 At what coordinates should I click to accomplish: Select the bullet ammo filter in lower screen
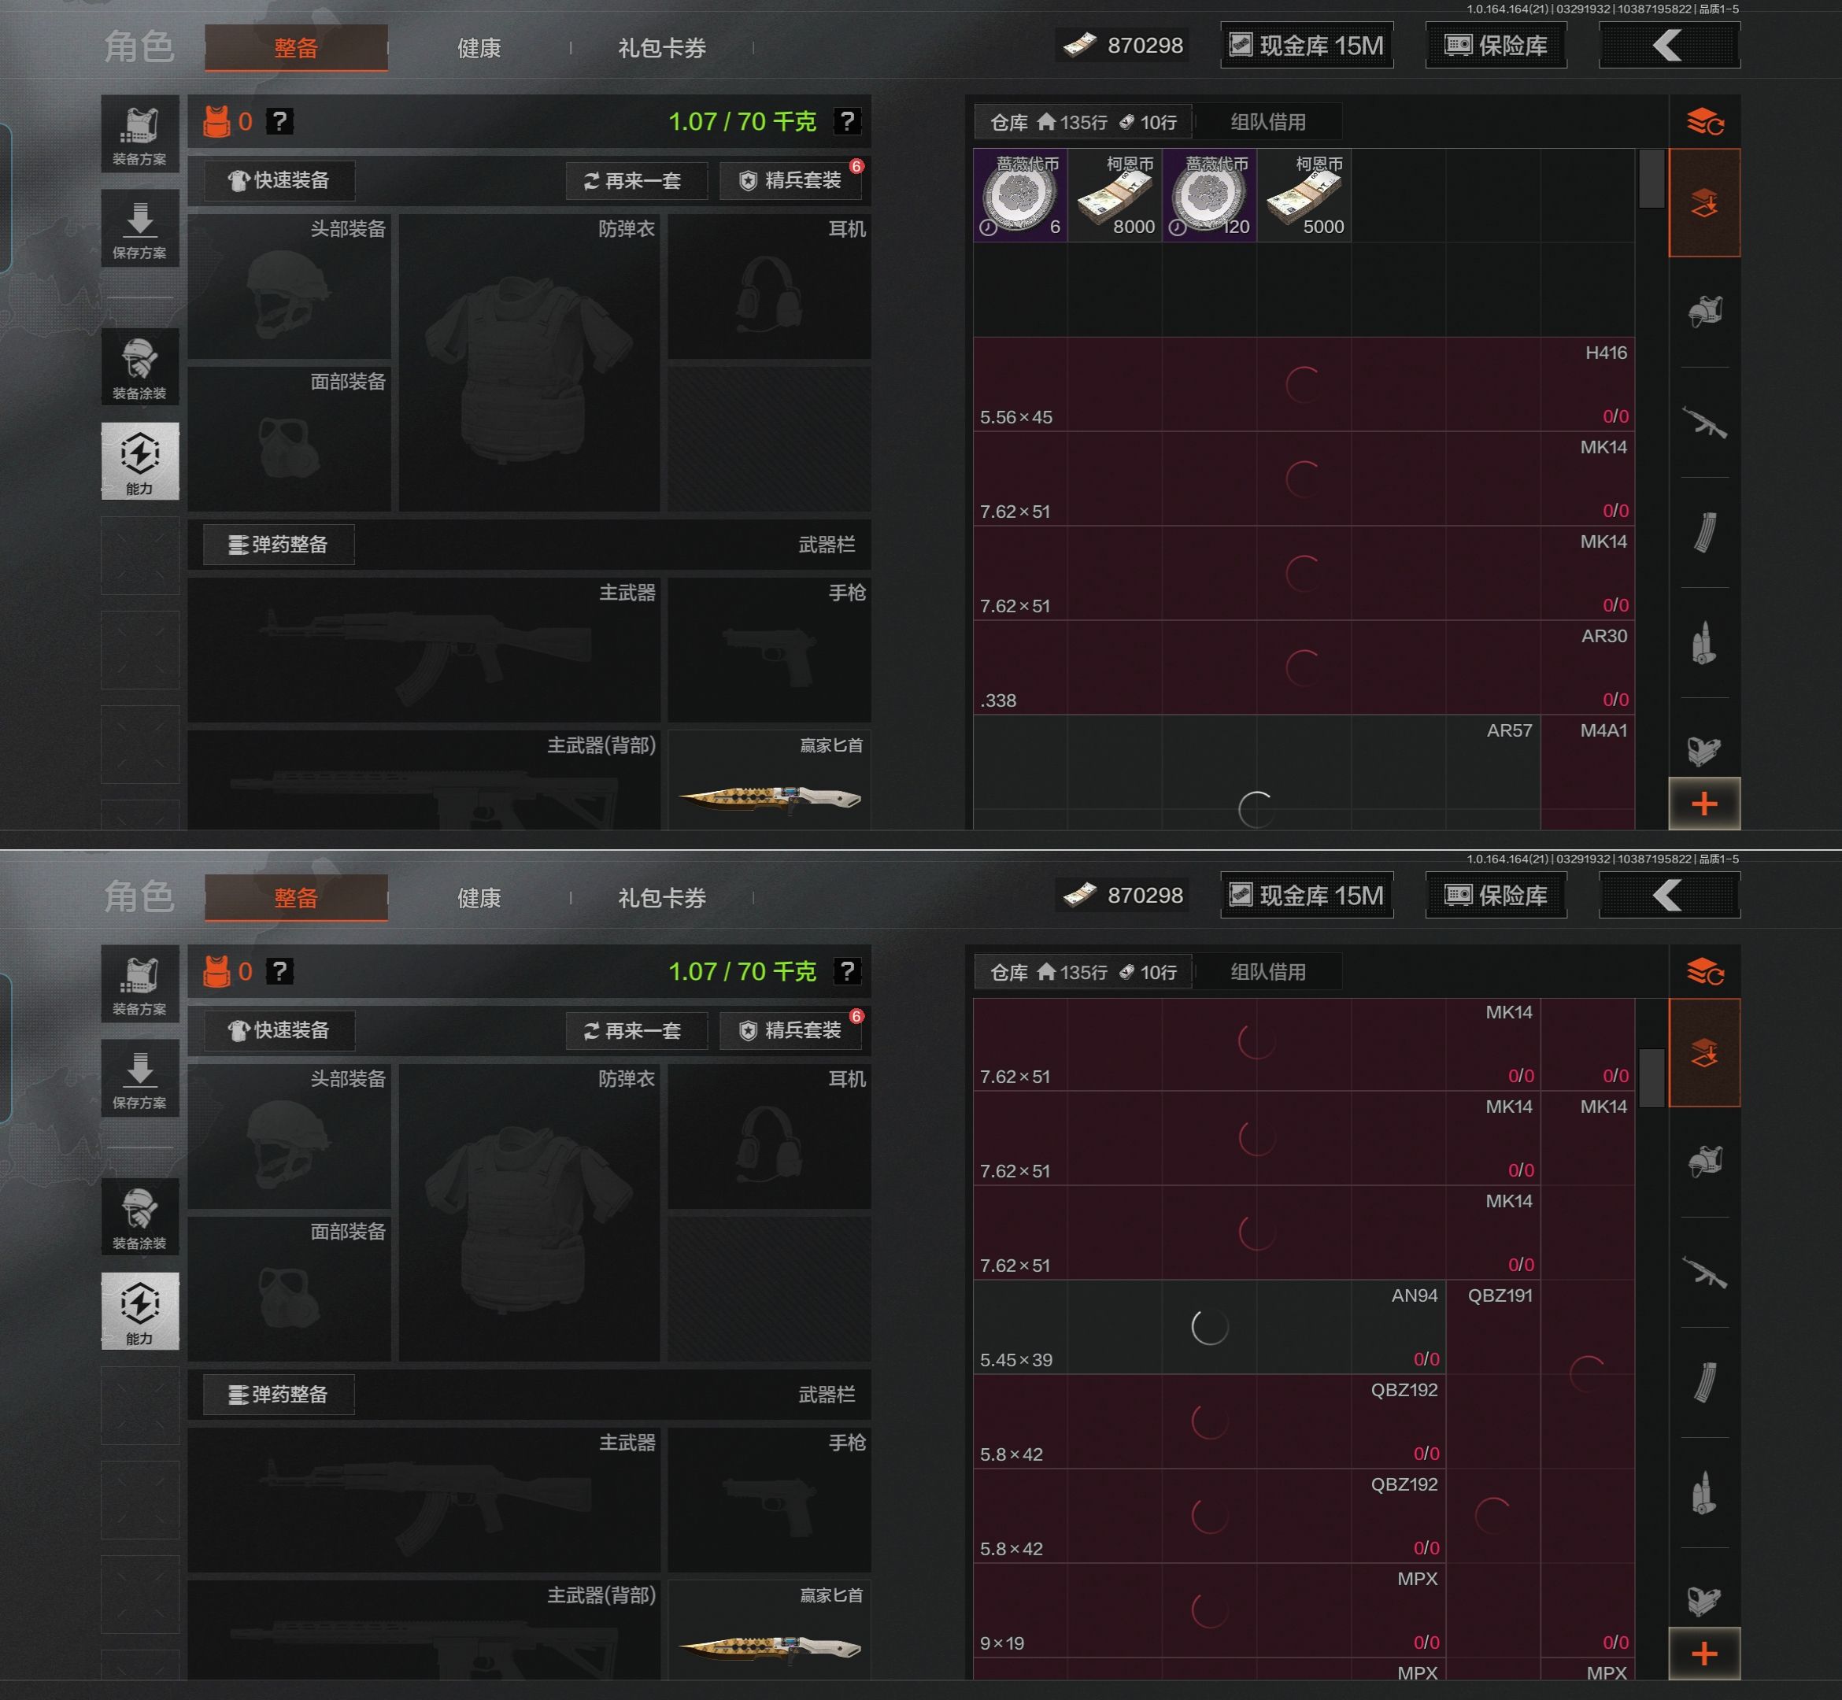(x=1704, y=1492)
